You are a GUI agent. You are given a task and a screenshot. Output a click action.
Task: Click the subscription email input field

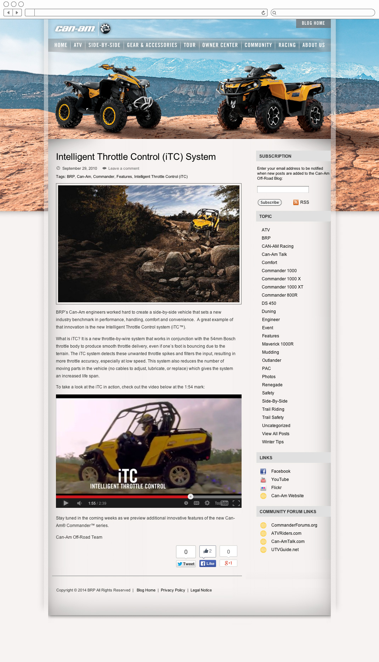point(283,190)
